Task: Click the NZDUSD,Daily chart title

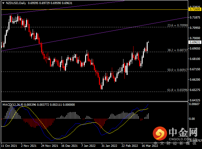Action: pos(16,3)
